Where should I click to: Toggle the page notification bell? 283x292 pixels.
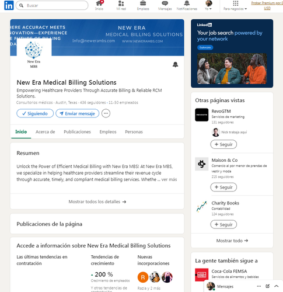[x=175, y=64]
